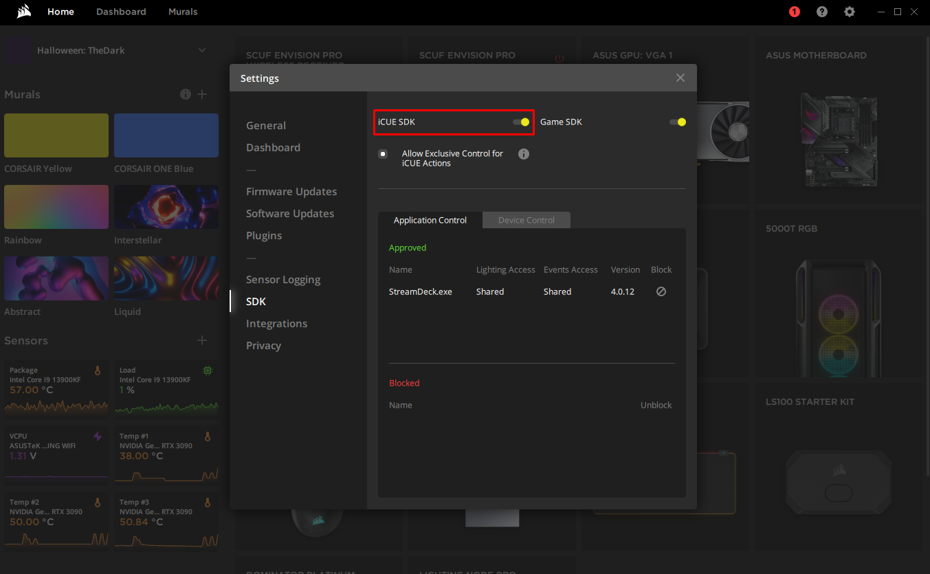Click the Unblock link in the Blocked section

[656, 405]
